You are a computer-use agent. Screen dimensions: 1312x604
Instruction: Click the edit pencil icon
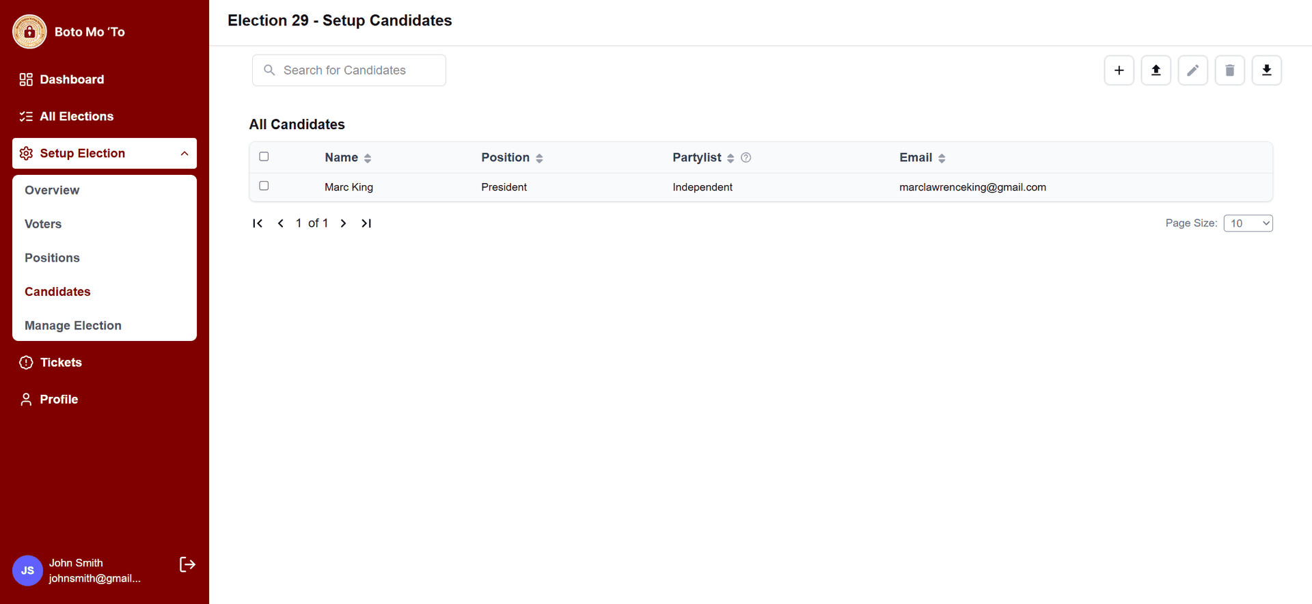pos(1192,70)
